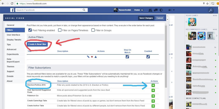Viewport: 219px width, 109px height.
Task: Add Pokemon Go filter subscription
Action: (x=153, y=96)
